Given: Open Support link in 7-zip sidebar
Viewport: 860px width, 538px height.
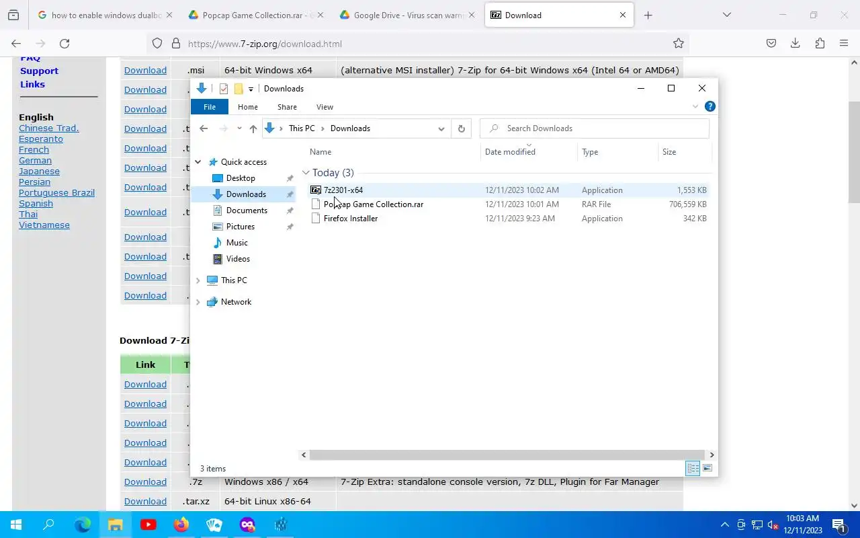Looking at the screenshot, I should pos(39,71).
